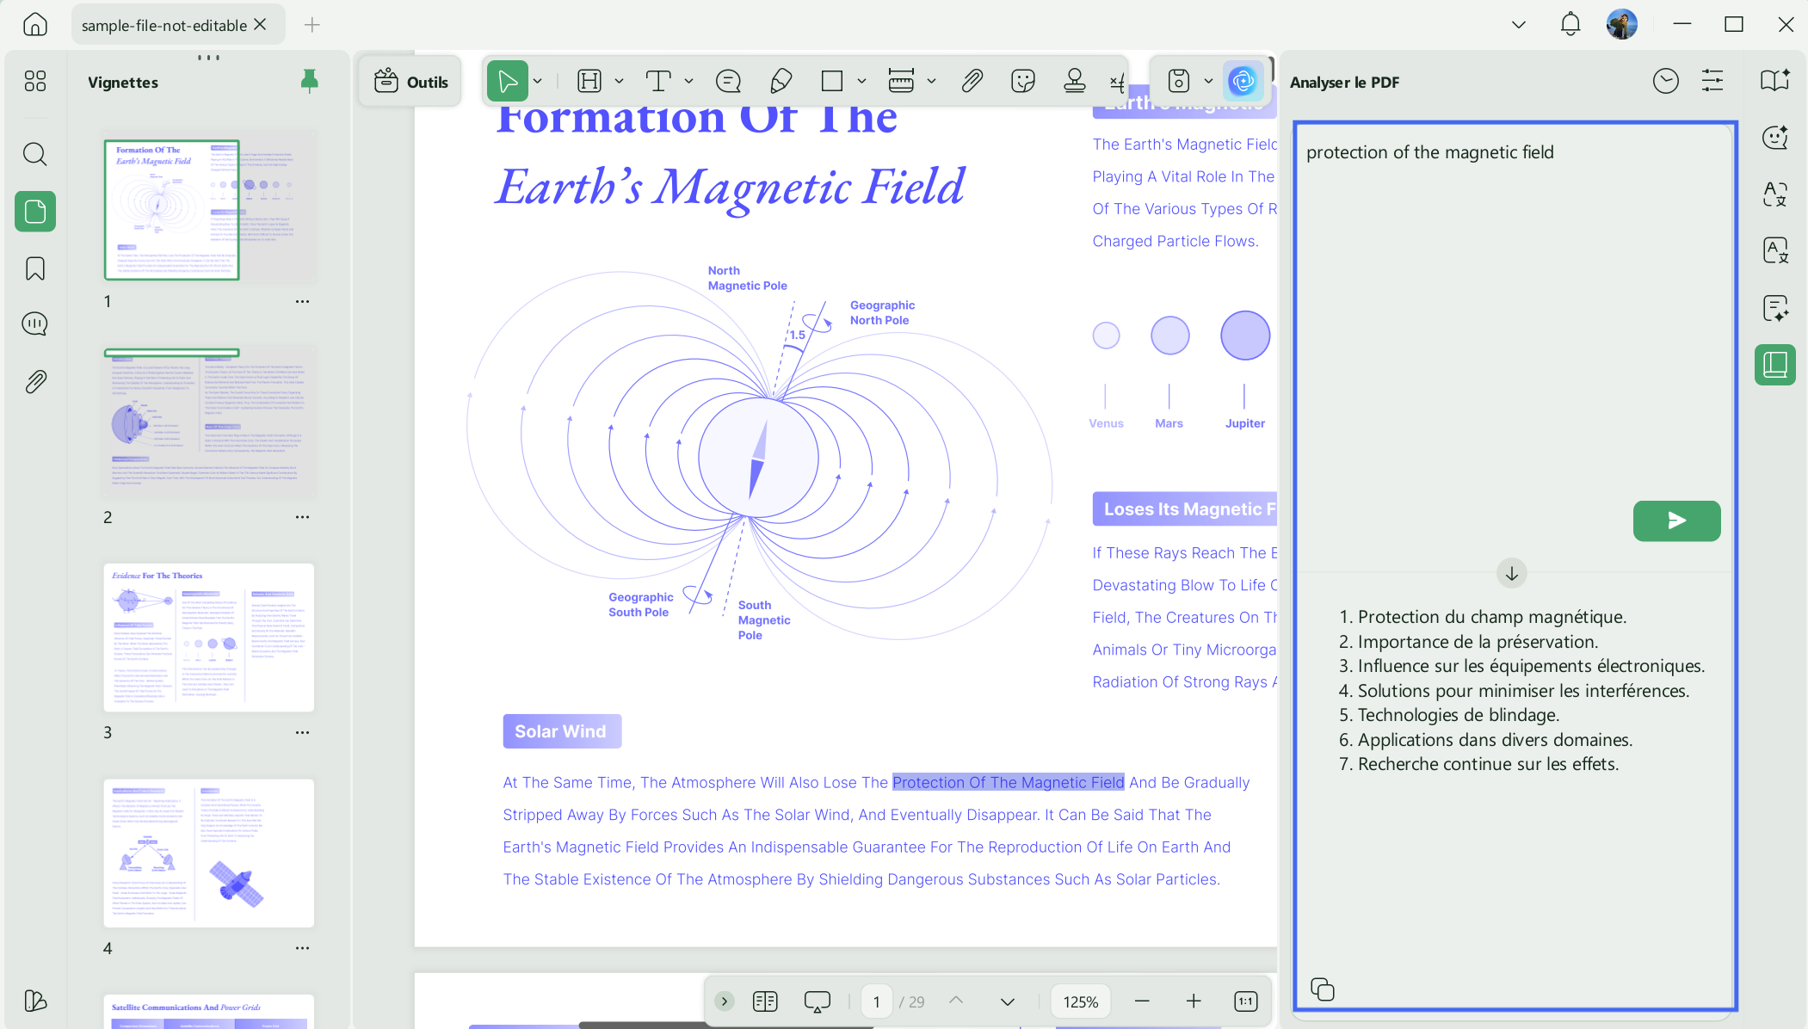Open the attachments panel in left sidebar
This screenshot has width=1808, height=1029.
[x=34, y=381]
